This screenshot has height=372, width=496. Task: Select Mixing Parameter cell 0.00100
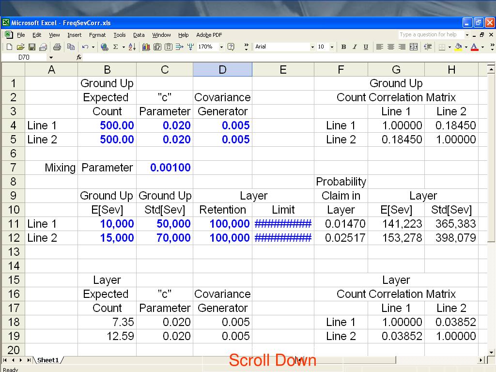coord(165,167)
